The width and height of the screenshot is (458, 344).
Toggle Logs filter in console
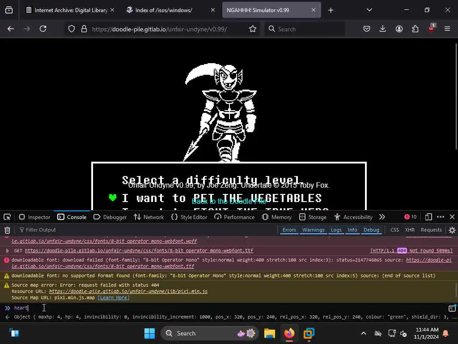pos(336,230)
